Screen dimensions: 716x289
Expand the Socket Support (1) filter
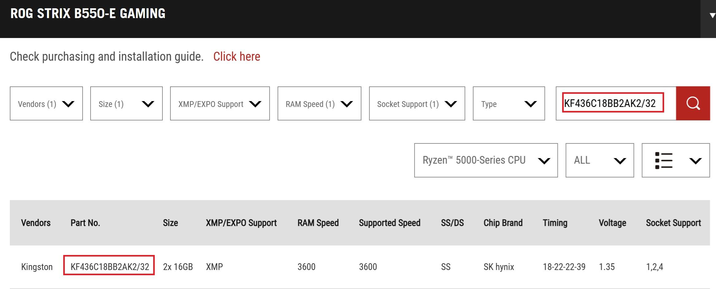417,104
